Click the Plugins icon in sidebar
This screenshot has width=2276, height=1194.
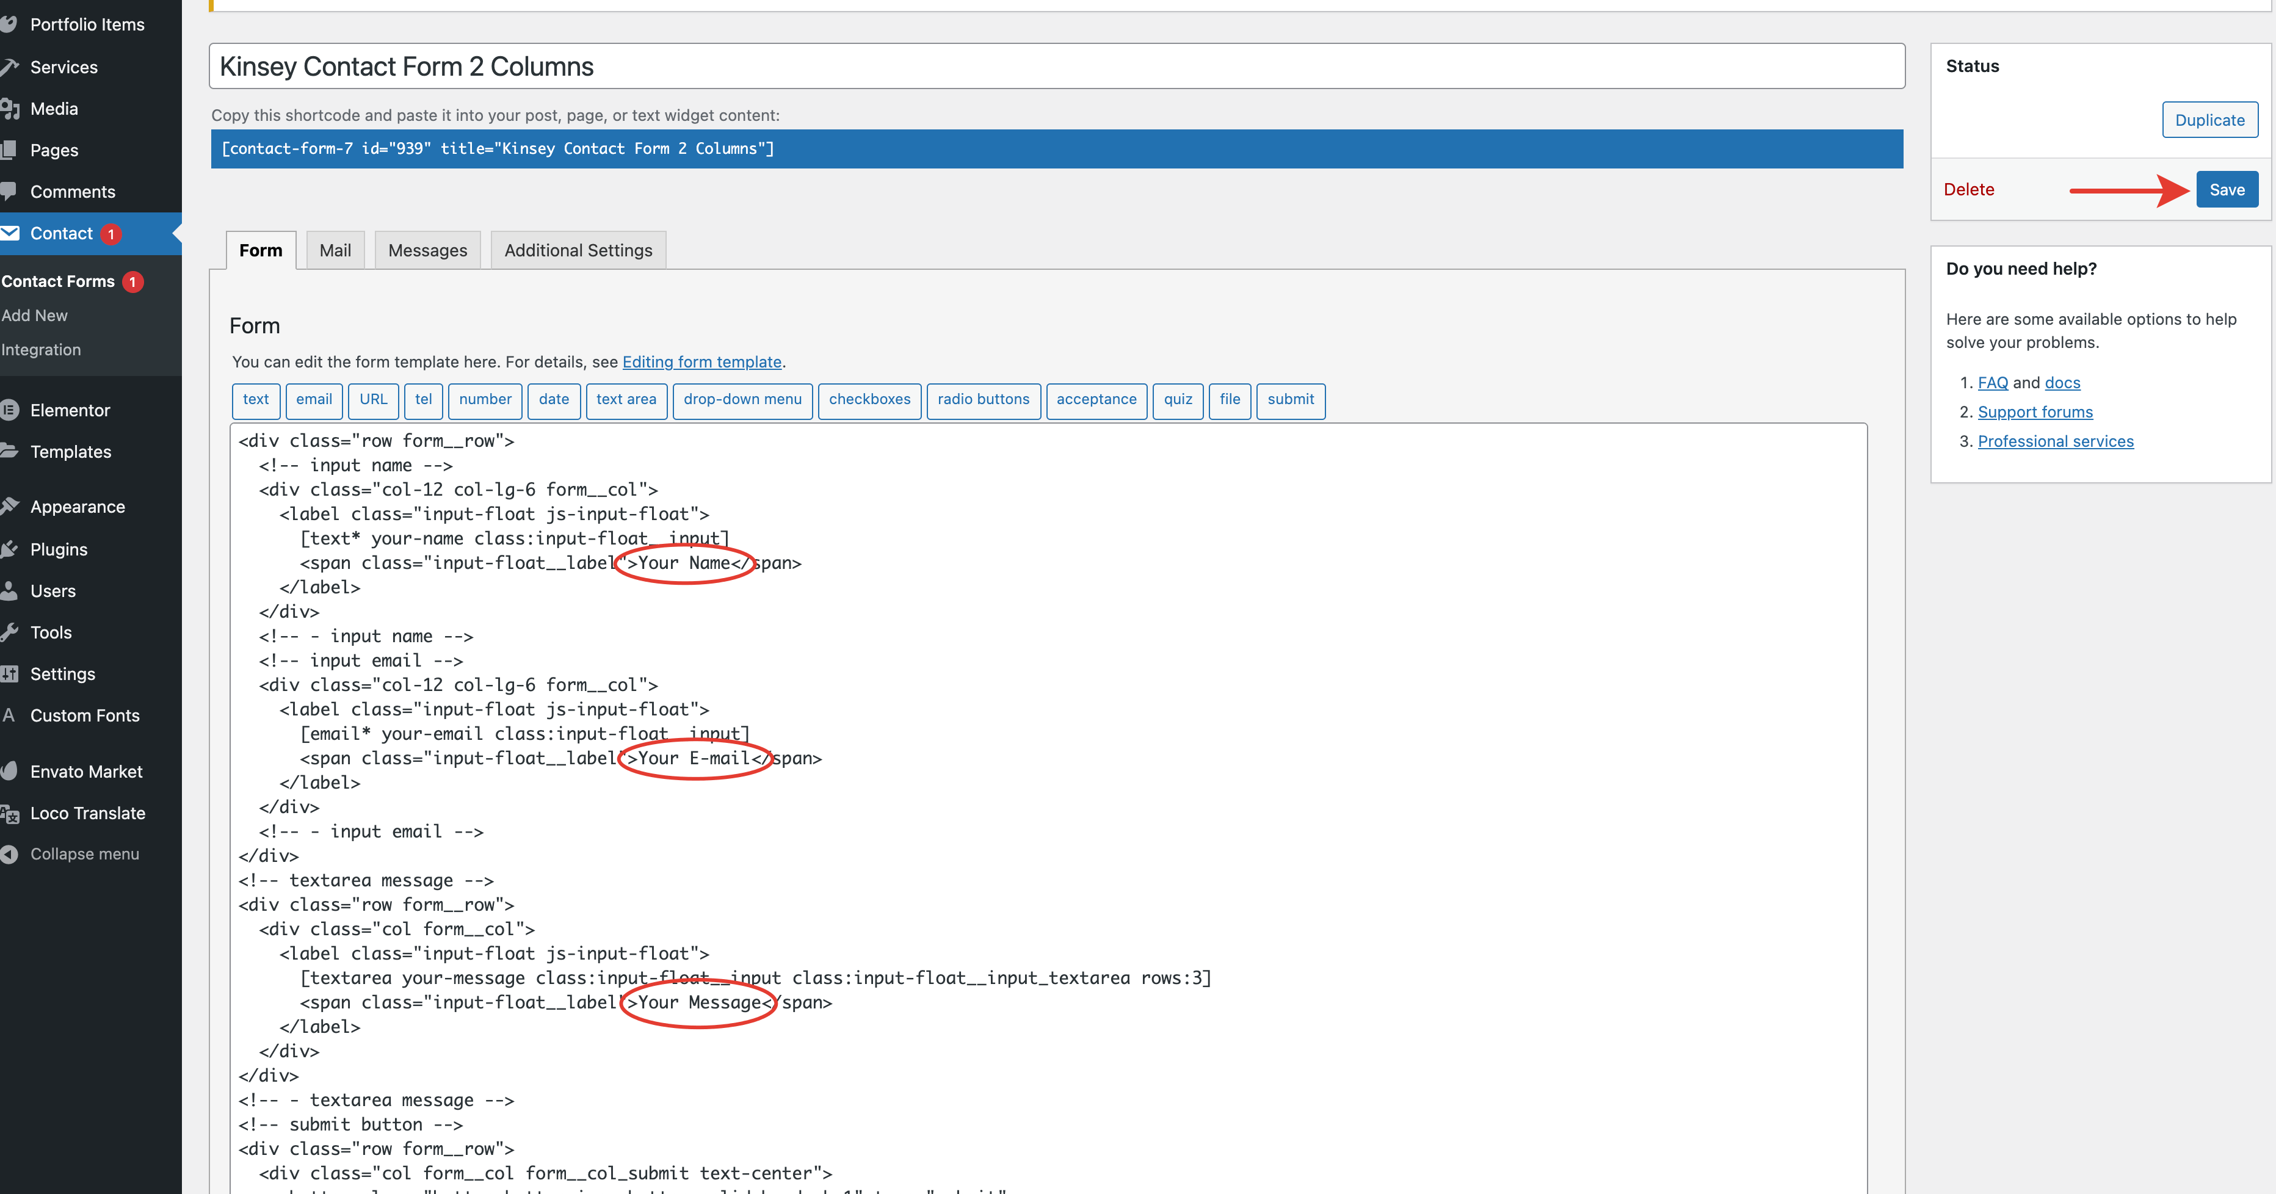(10, 549)
